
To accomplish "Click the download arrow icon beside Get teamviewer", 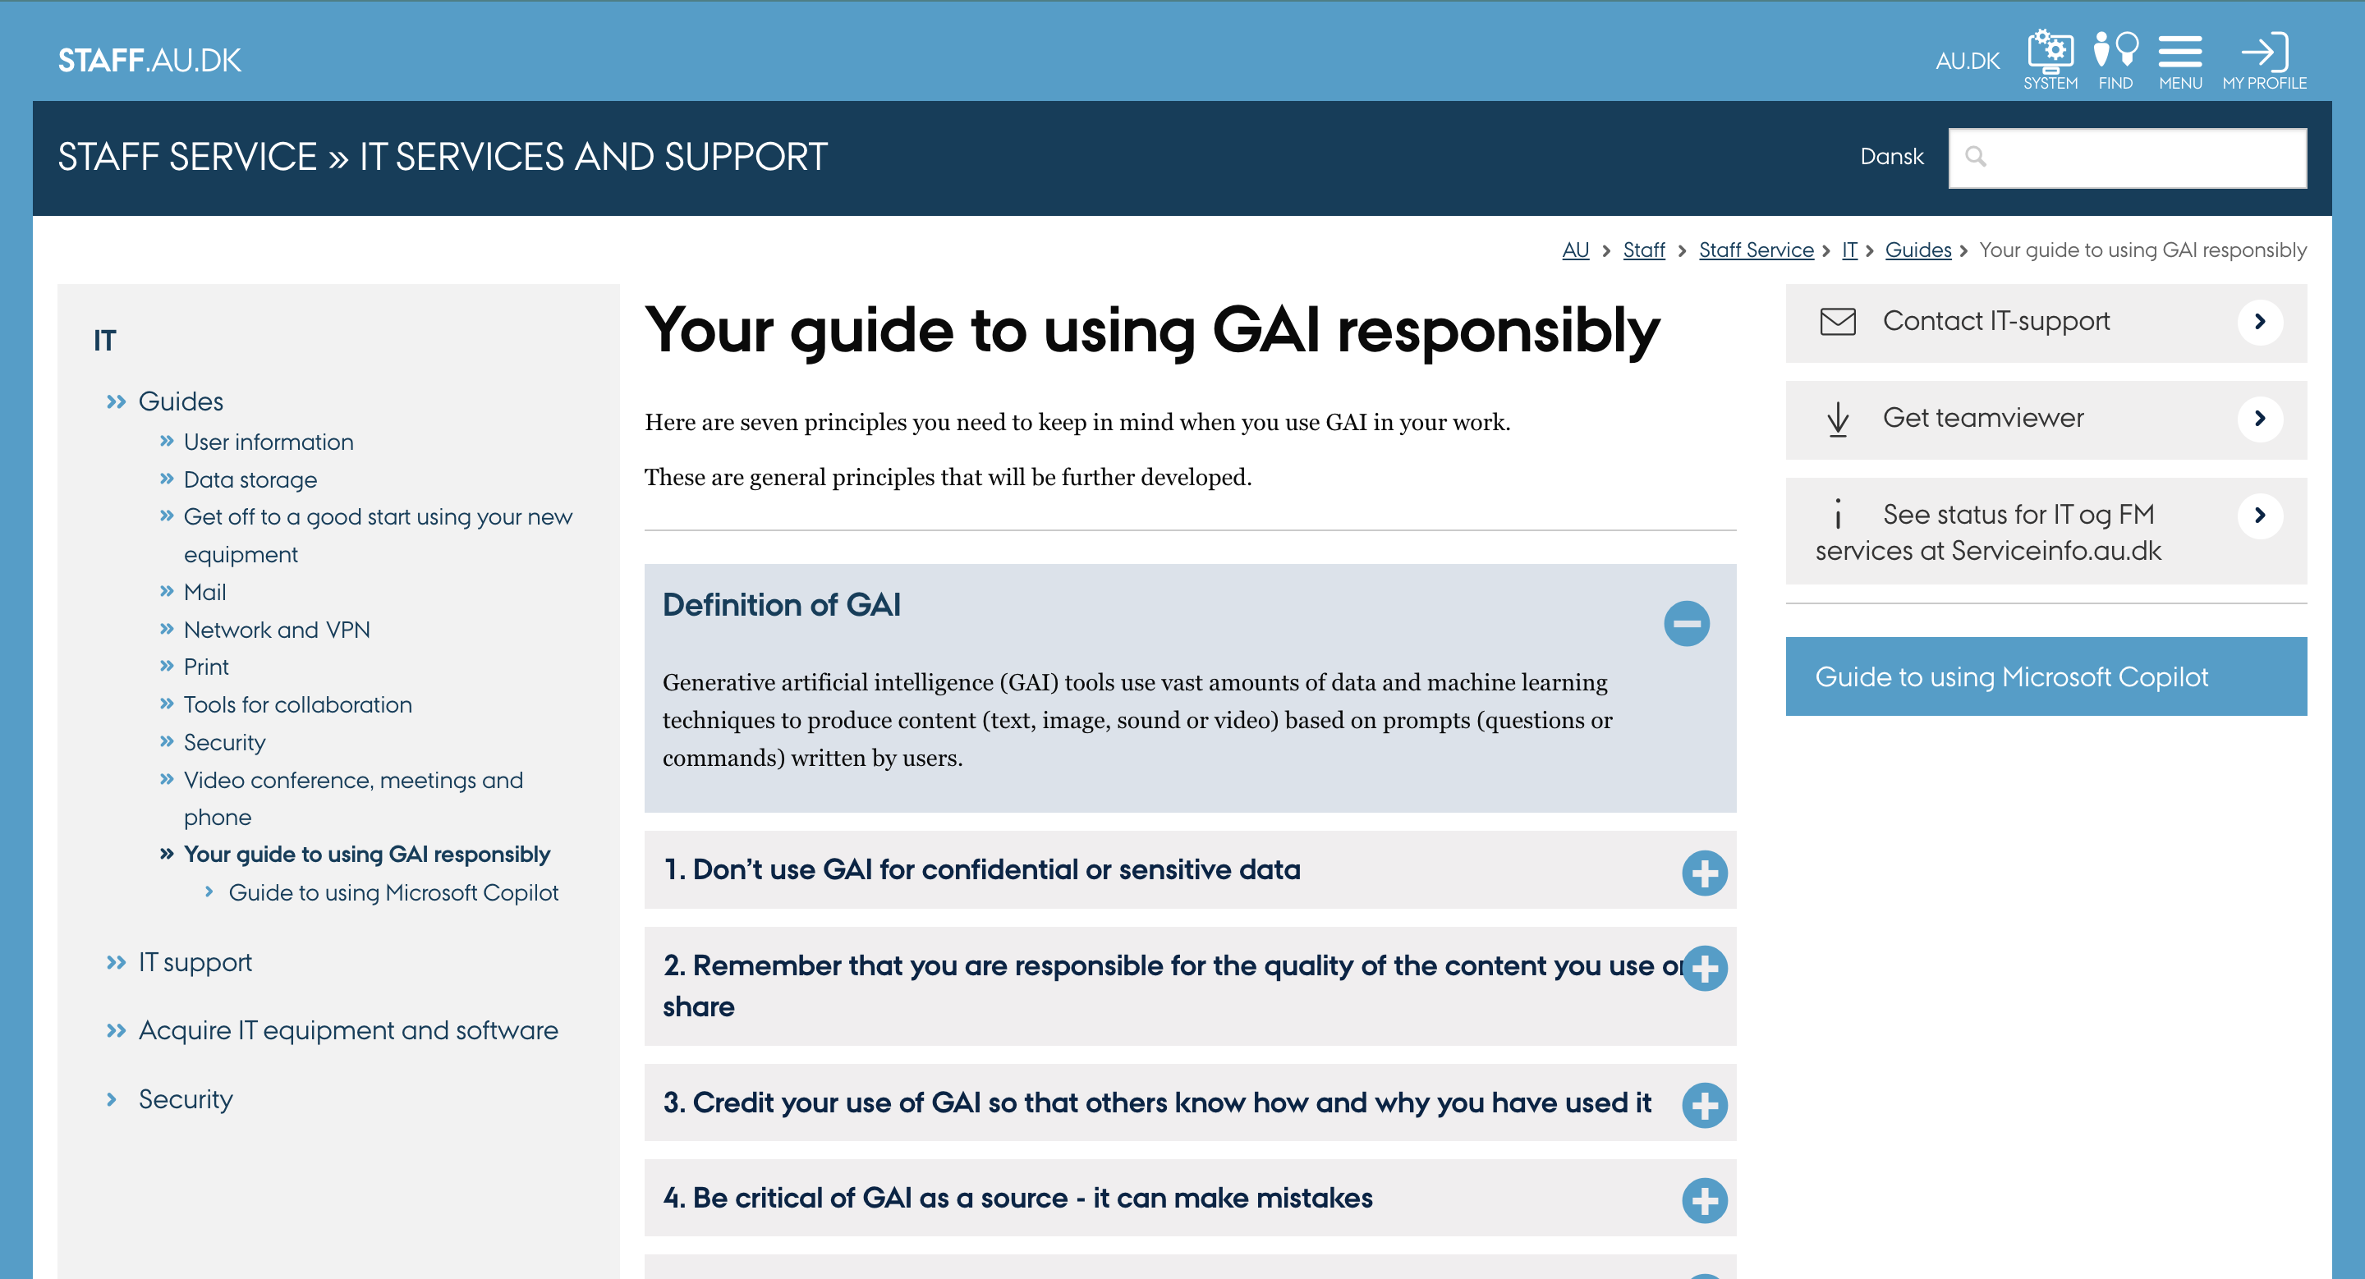I will coord(1837,419).
